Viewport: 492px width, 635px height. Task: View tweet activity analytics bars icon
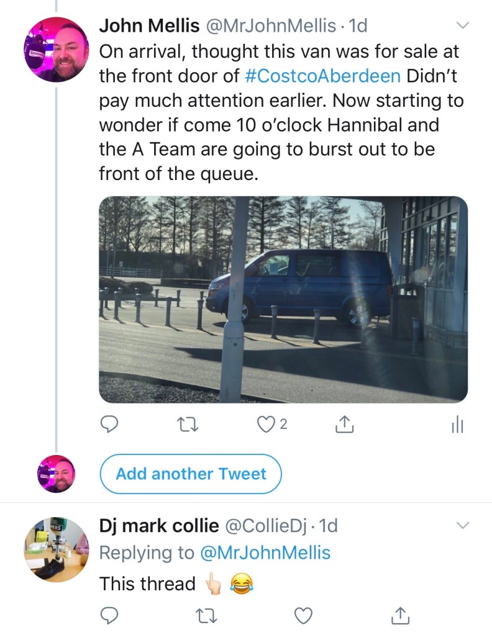pos(455,425)
